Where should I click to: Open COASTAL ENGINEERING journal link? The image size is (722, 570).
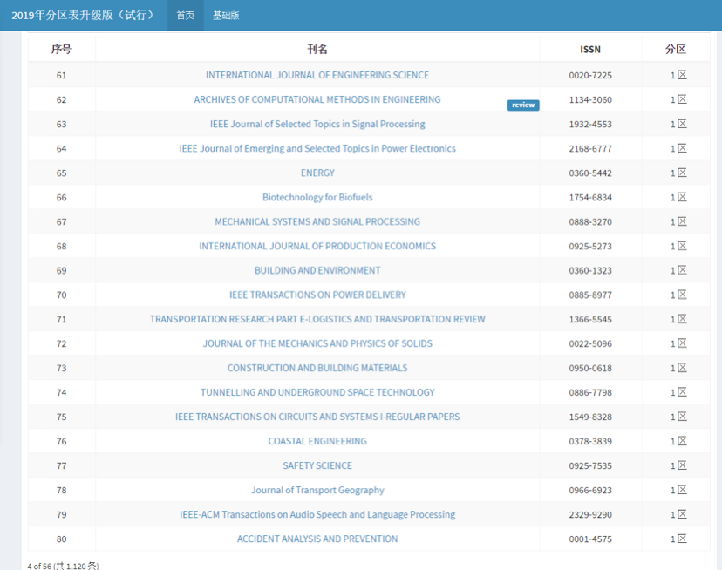(317, 441)
